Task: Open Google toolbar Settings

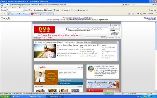Action: [152, 10]
